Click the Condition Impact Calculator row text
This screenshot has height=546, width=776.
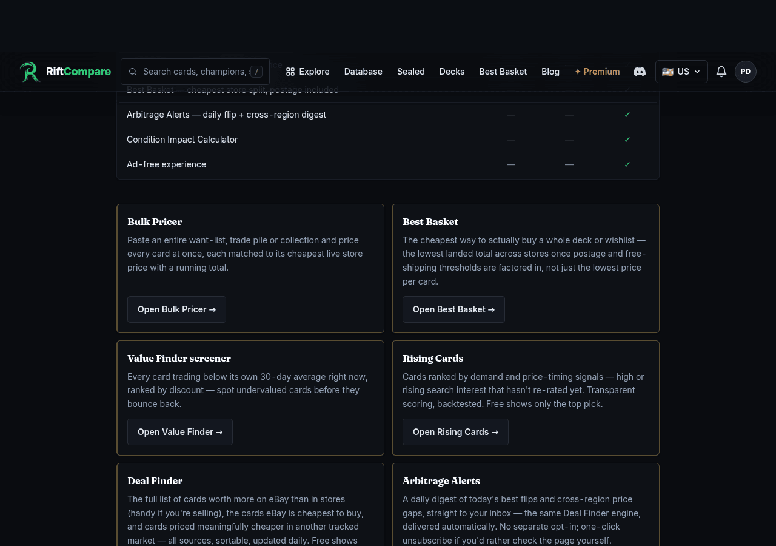(182, 140)
